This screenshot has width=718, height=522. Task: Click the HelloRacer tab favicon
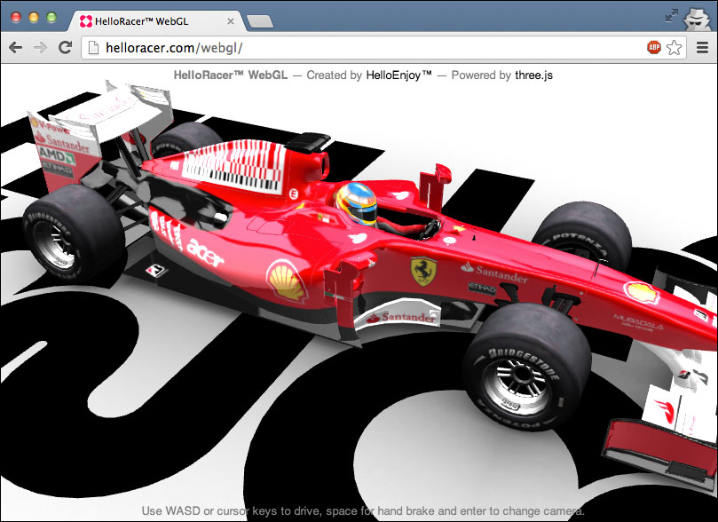point(85,21)
